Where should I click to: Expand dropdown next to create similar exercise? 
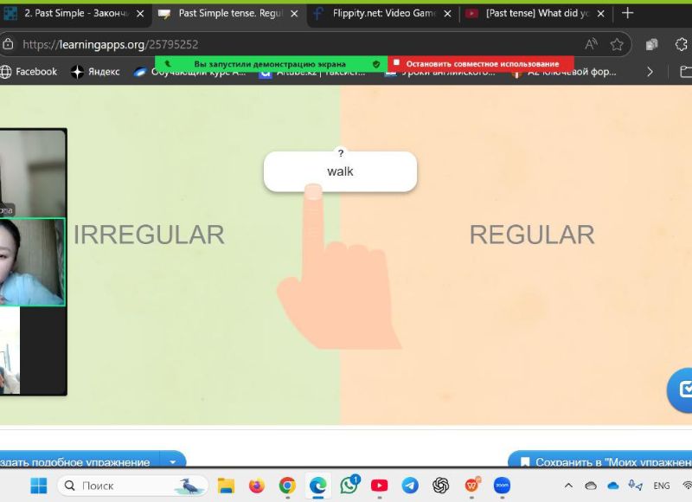tap(172, 462)
